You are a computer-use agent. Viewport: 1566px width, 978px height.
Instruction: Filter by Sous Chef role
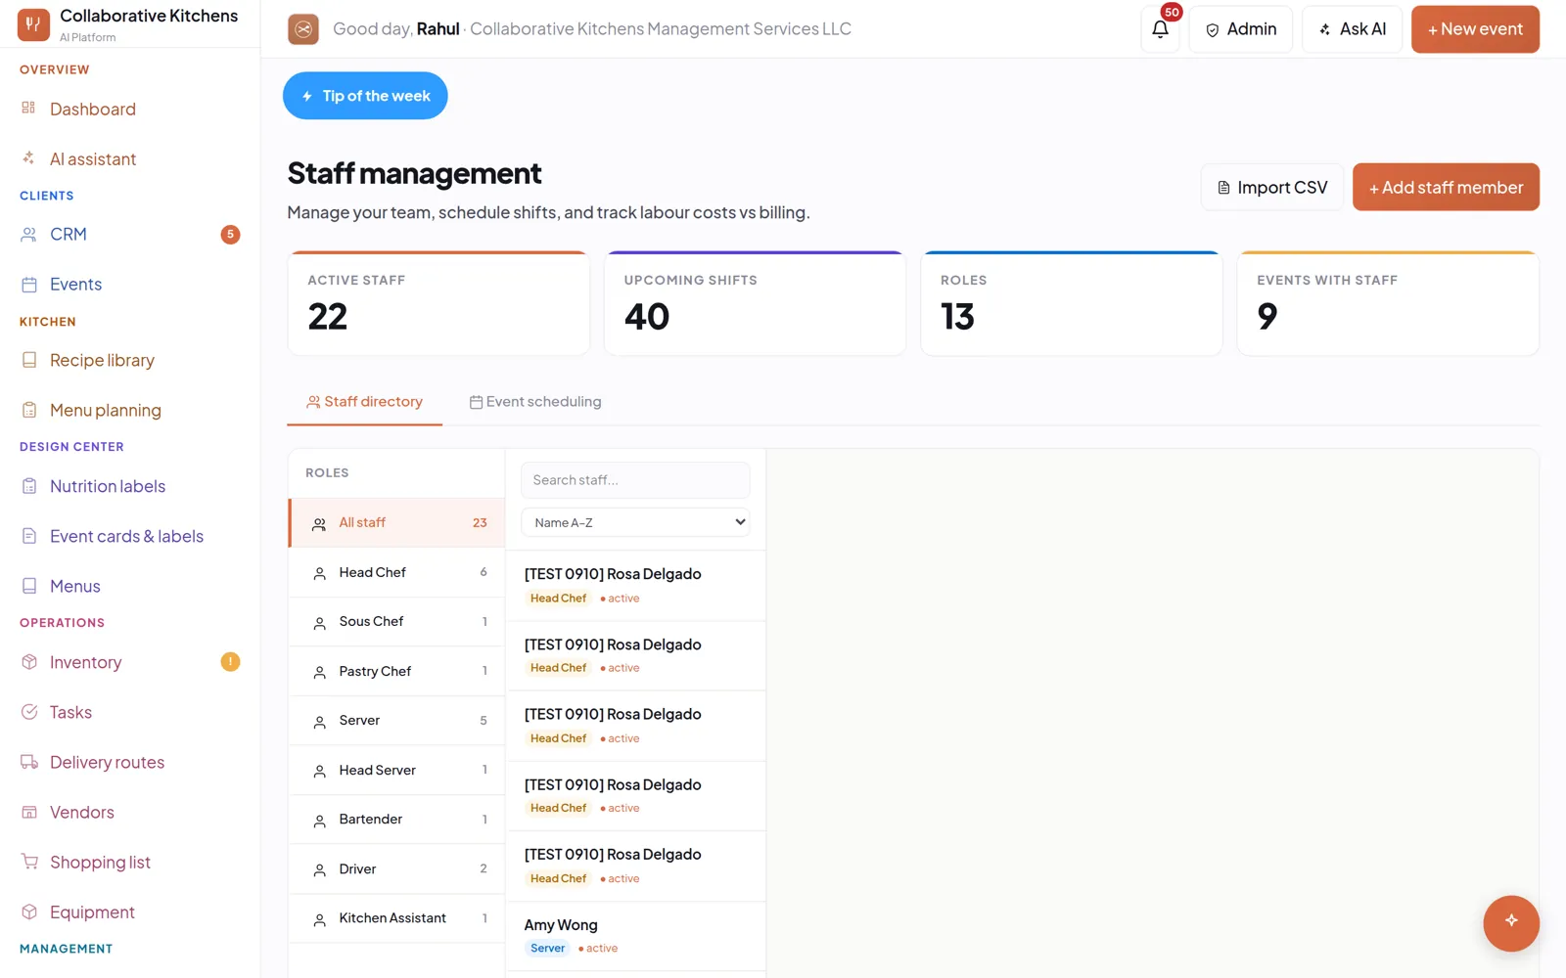(397, 622)
